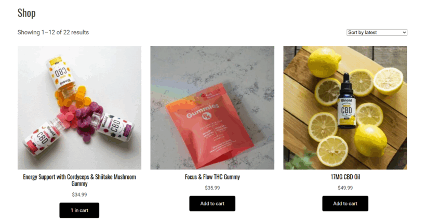The image size is (426, 221).
Task: Click the $35.99 price label
Action: click(212, 188)
